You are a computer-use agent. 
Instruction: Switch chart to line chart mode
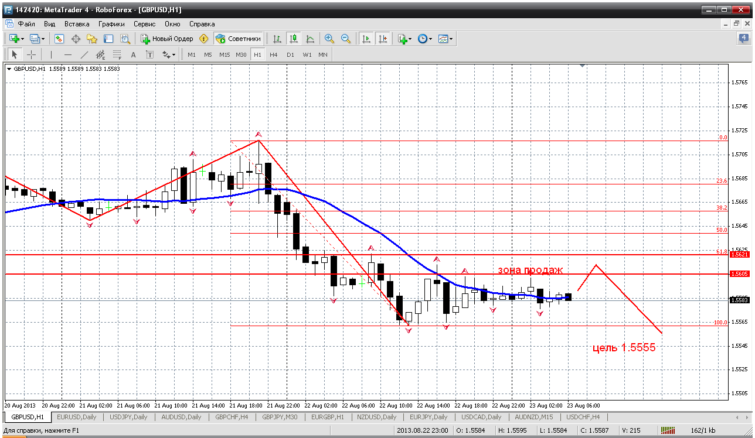[x=310, y=39]
